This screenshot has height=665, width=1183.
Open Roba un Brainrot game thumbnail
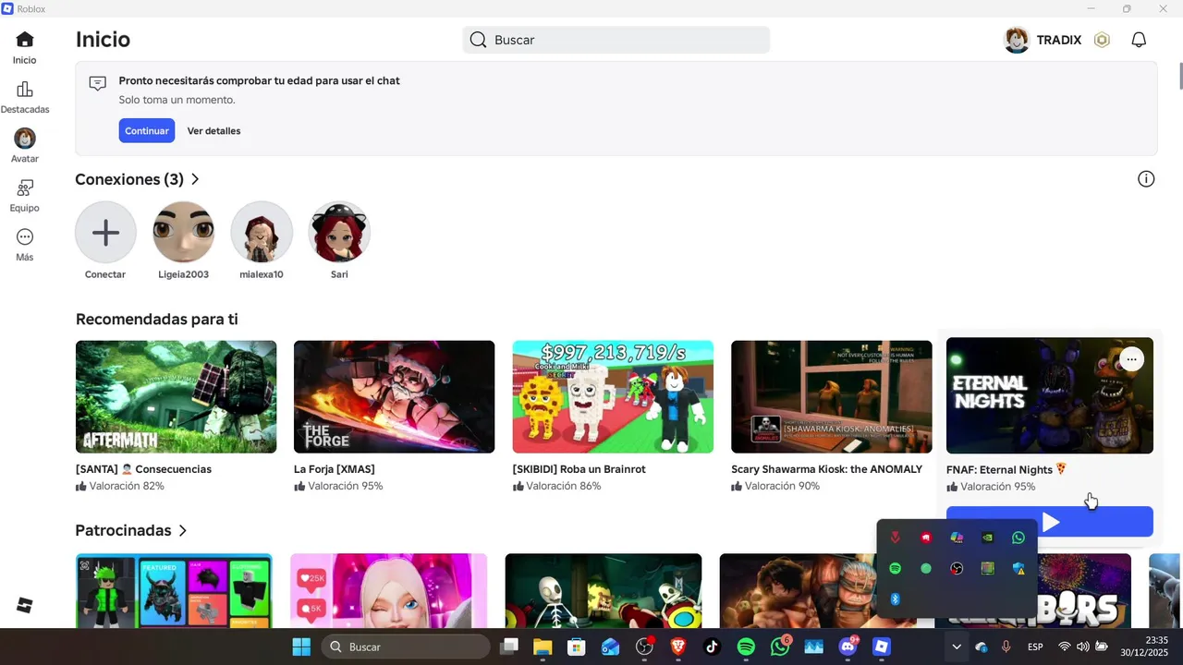pos(613,397)
